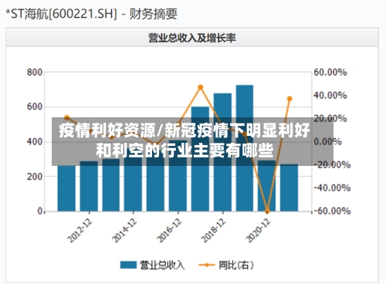This screenshot has height=284, width=386.
Task: Click the -60.00% label on the right axis
Action: point(332,211)
